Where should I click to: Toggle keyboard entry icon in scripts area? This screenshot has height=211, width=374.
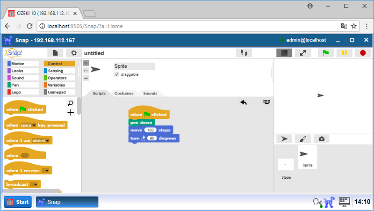(x=266, y=102)
